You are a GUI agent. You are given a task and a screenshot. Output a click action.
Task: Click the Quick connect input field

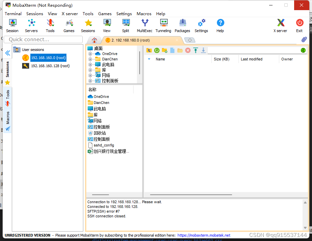[43, 39]
